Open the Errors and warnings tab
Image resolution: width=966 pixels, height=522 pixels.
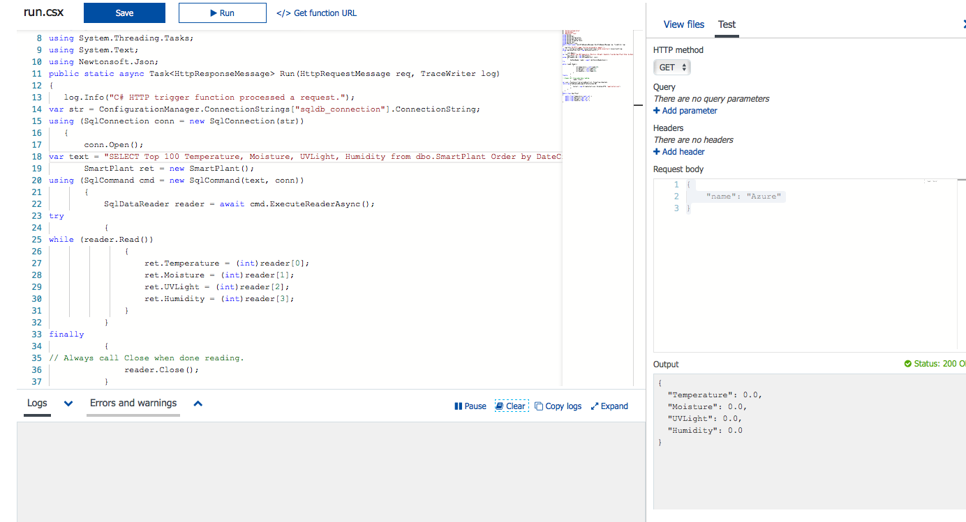click(133, 404)
